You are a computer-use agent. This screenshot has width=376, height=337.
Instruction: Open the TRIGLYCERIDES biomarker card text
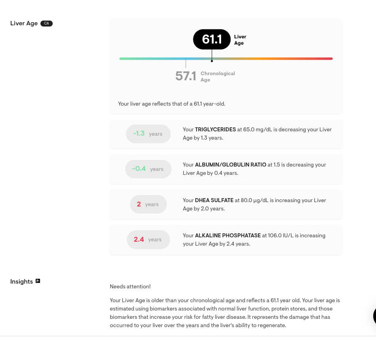(257, 134)
